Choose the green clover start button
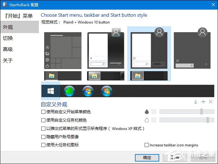The image size is (218, 164). tap(69, 91)
